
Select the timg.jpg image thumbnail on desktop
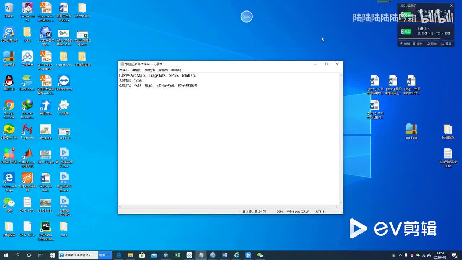point(45,132)
